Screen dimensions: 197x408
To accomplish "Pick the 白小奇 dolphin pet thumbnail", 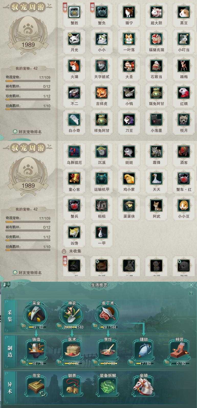I will point(74,119).
